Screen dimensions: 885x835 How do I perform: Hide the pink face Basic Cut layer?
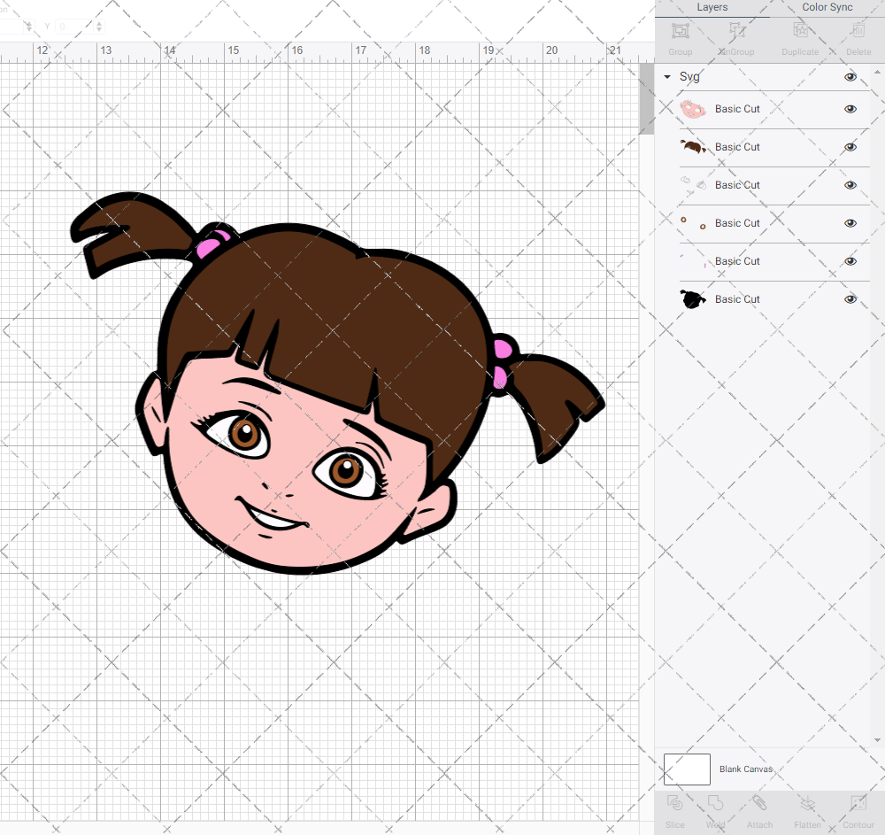850,109
